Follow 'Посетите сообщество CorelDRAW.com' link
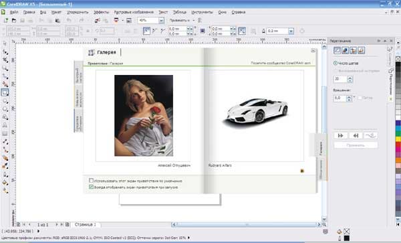401x243 pixels. (281, 63)
